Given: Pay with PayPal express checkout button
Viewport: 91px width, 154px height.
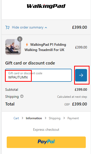Looking at the screenshot, I should 46,142.
